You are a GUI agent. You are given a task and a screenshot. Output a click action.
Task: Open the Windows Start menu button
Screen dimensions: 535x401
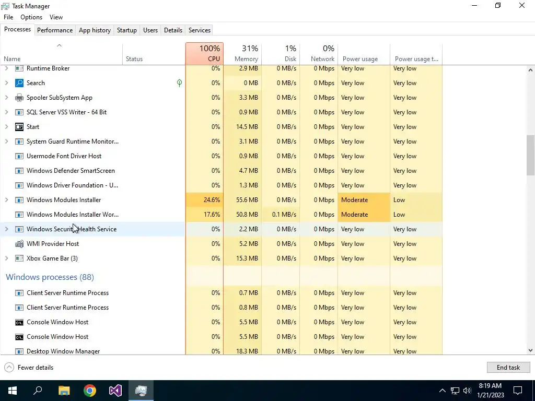coord(13,391)
